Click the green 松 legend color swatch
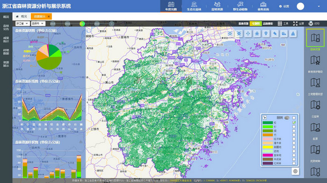The width and height of the screenshot is (327, 183). click(x=268, y=122)
